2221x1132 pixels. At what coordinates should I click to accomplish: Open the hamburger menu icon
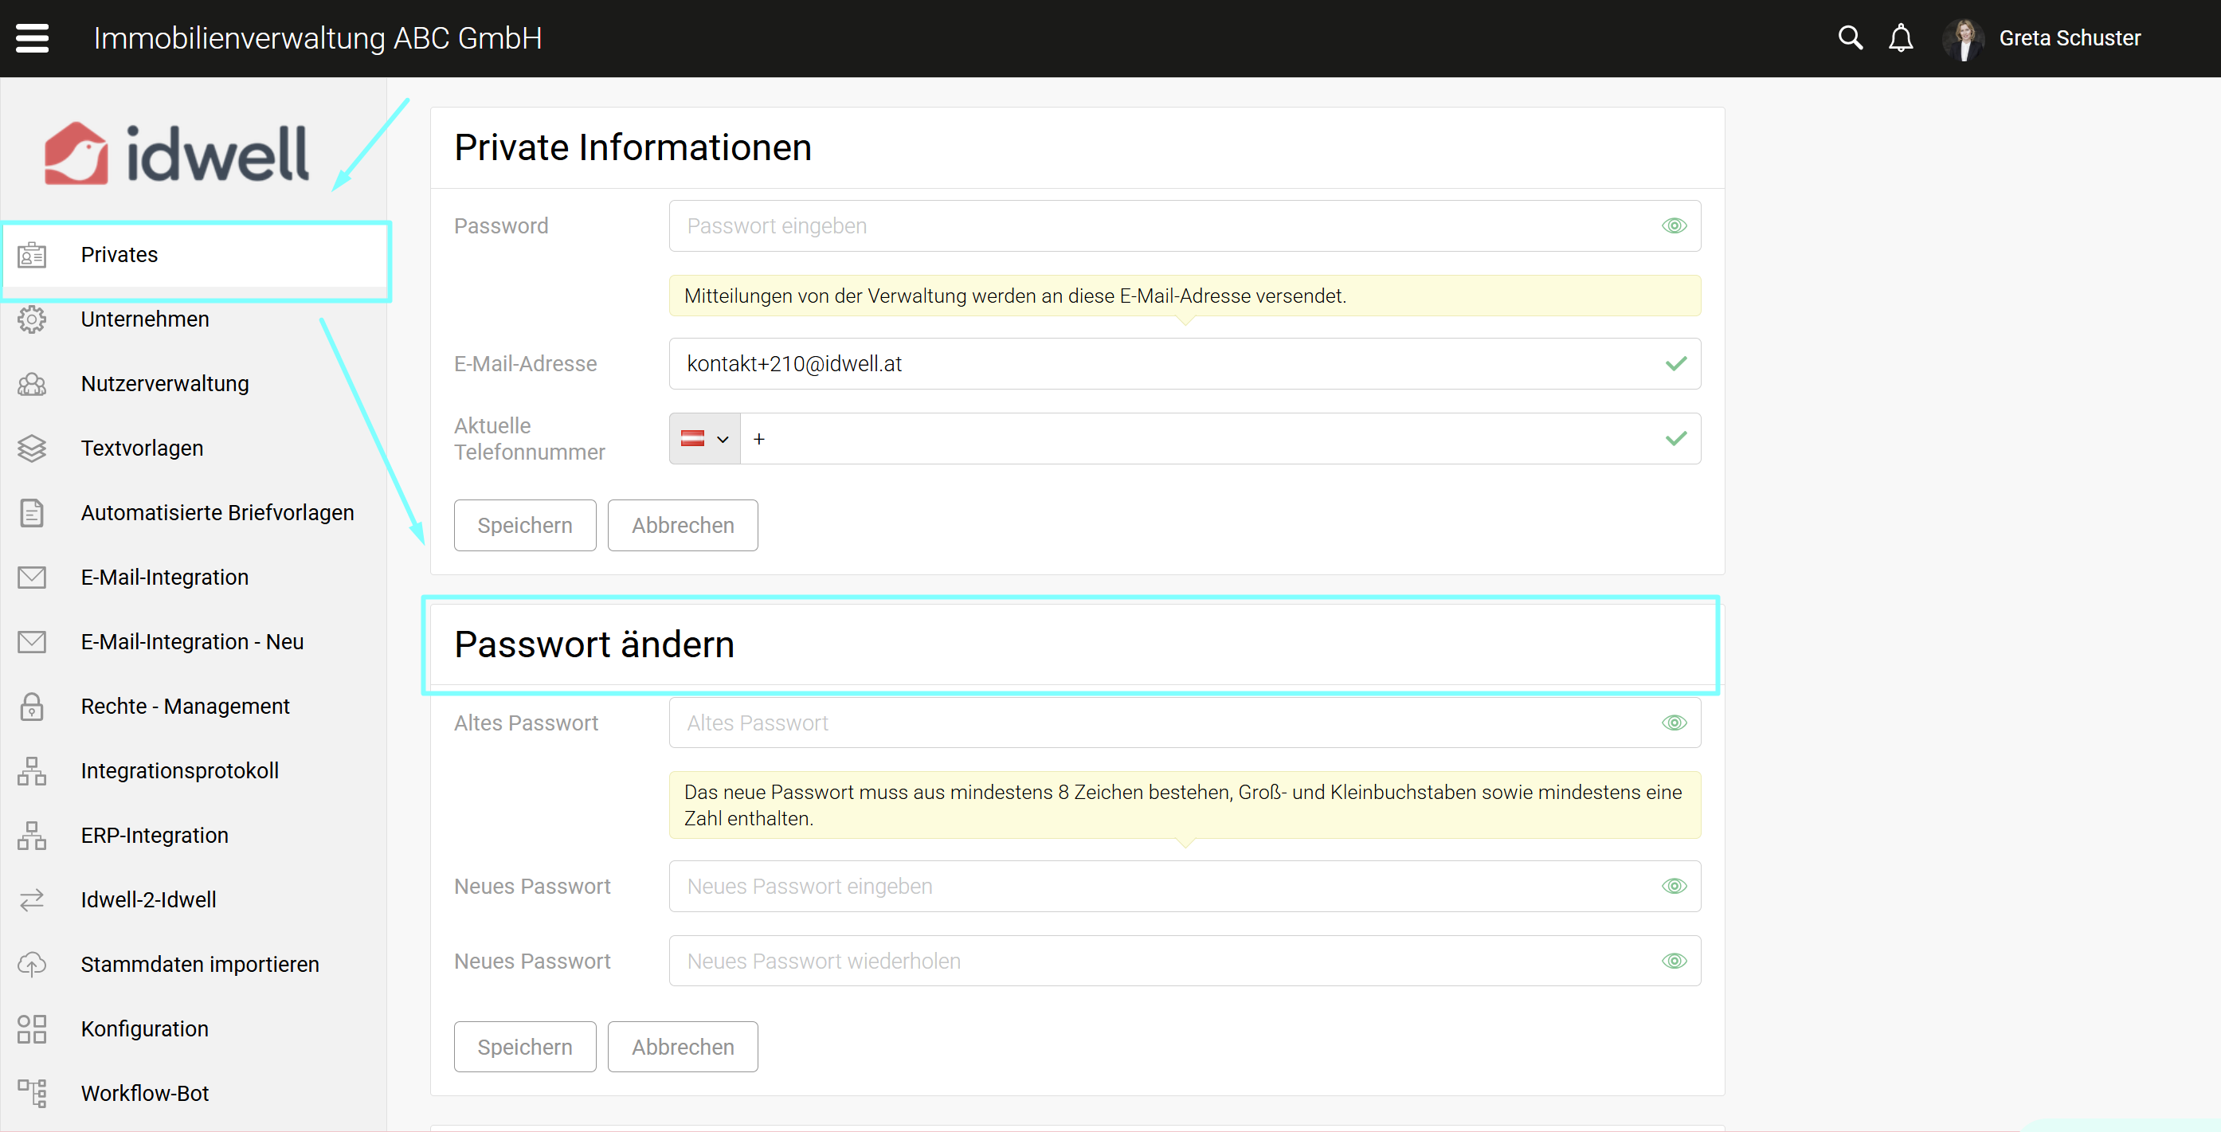(32, 38)
